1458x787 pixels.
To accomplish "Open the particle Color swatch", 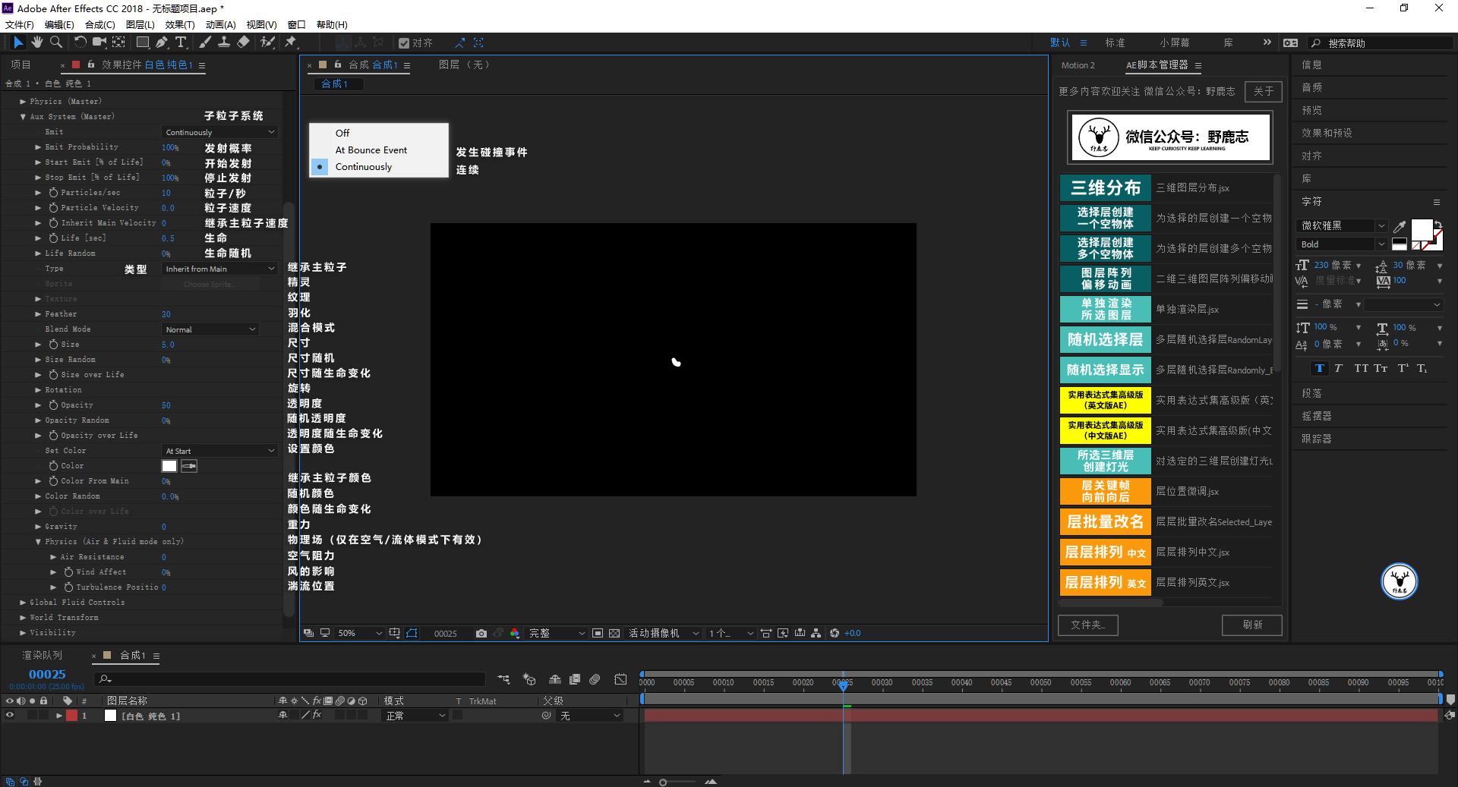I will [x=169, y=466].
